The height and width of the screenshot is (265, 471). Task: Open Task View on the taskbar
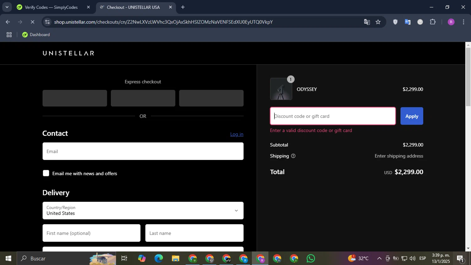coord(124,258)
